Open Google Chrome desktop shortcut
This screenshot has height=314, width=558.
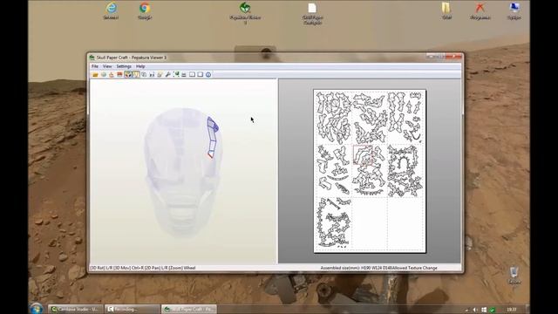(145, 10)
